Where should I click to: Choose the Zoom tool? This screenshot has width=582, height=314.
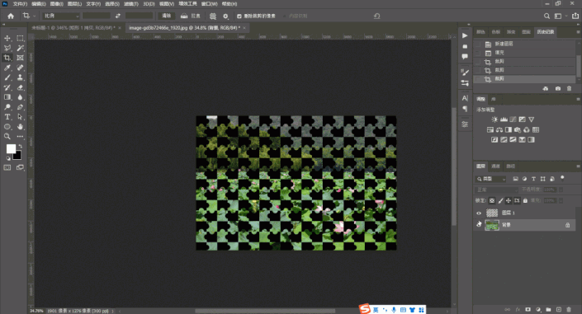tap(7, 137)
